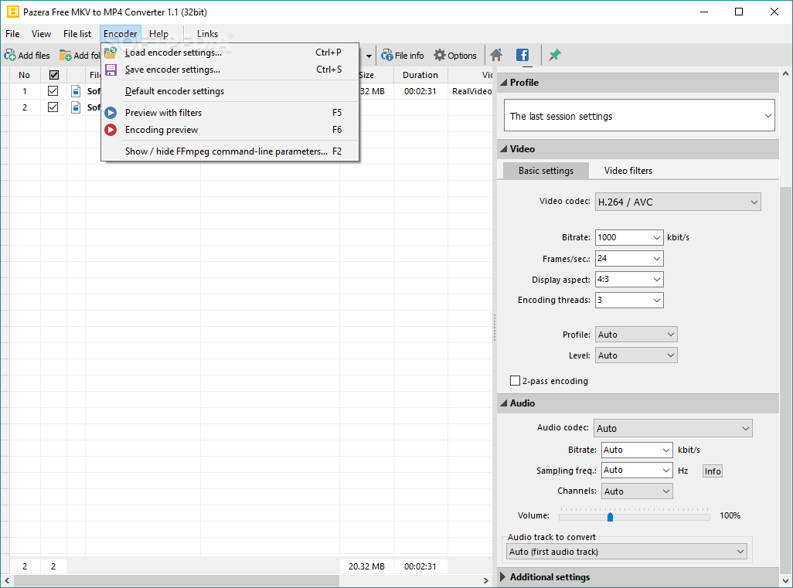Open the H.264 Profile Auto dropdown
The width and height of the screenshot is (793, 588).
click(x=636, y=335)
